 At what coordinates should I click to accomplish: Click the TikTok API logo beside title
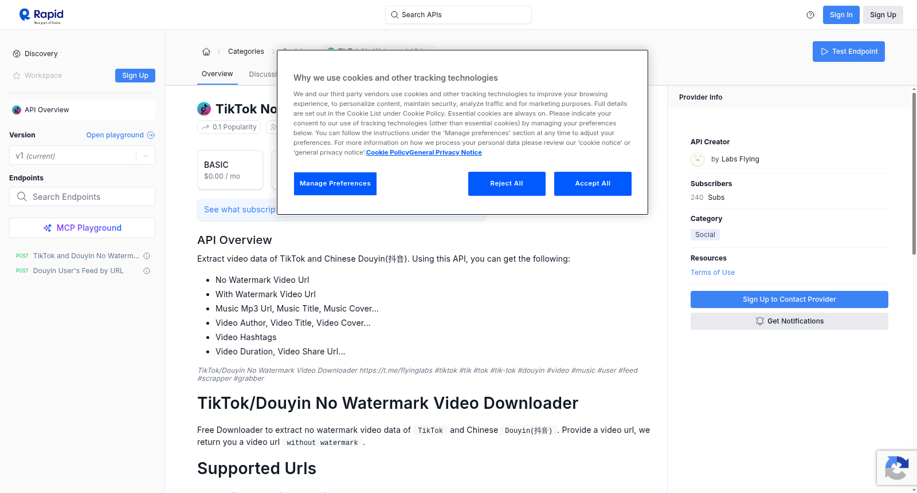click(x=204, y=109)
